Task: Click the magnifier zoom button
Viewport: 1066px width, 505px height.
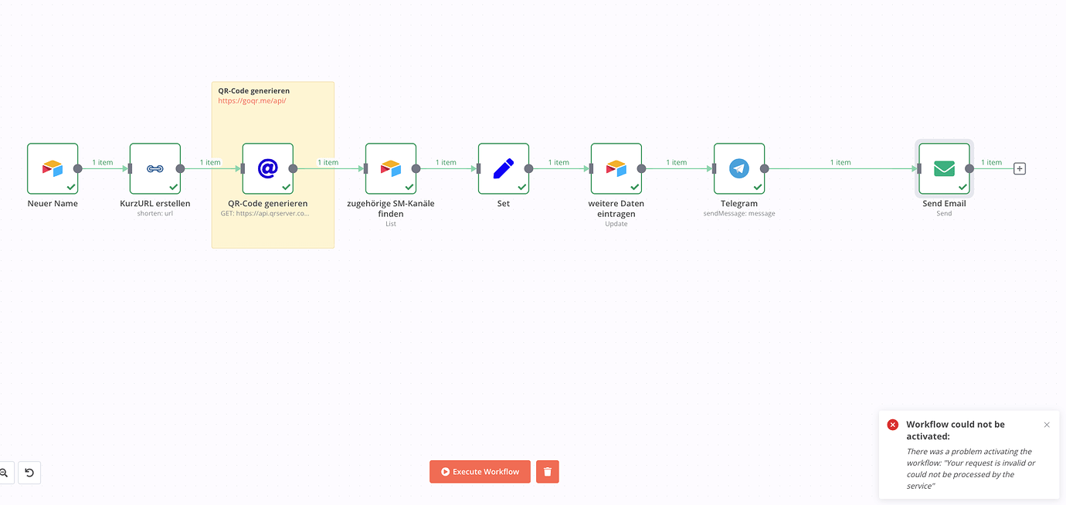Action: (x=4, y=473)
